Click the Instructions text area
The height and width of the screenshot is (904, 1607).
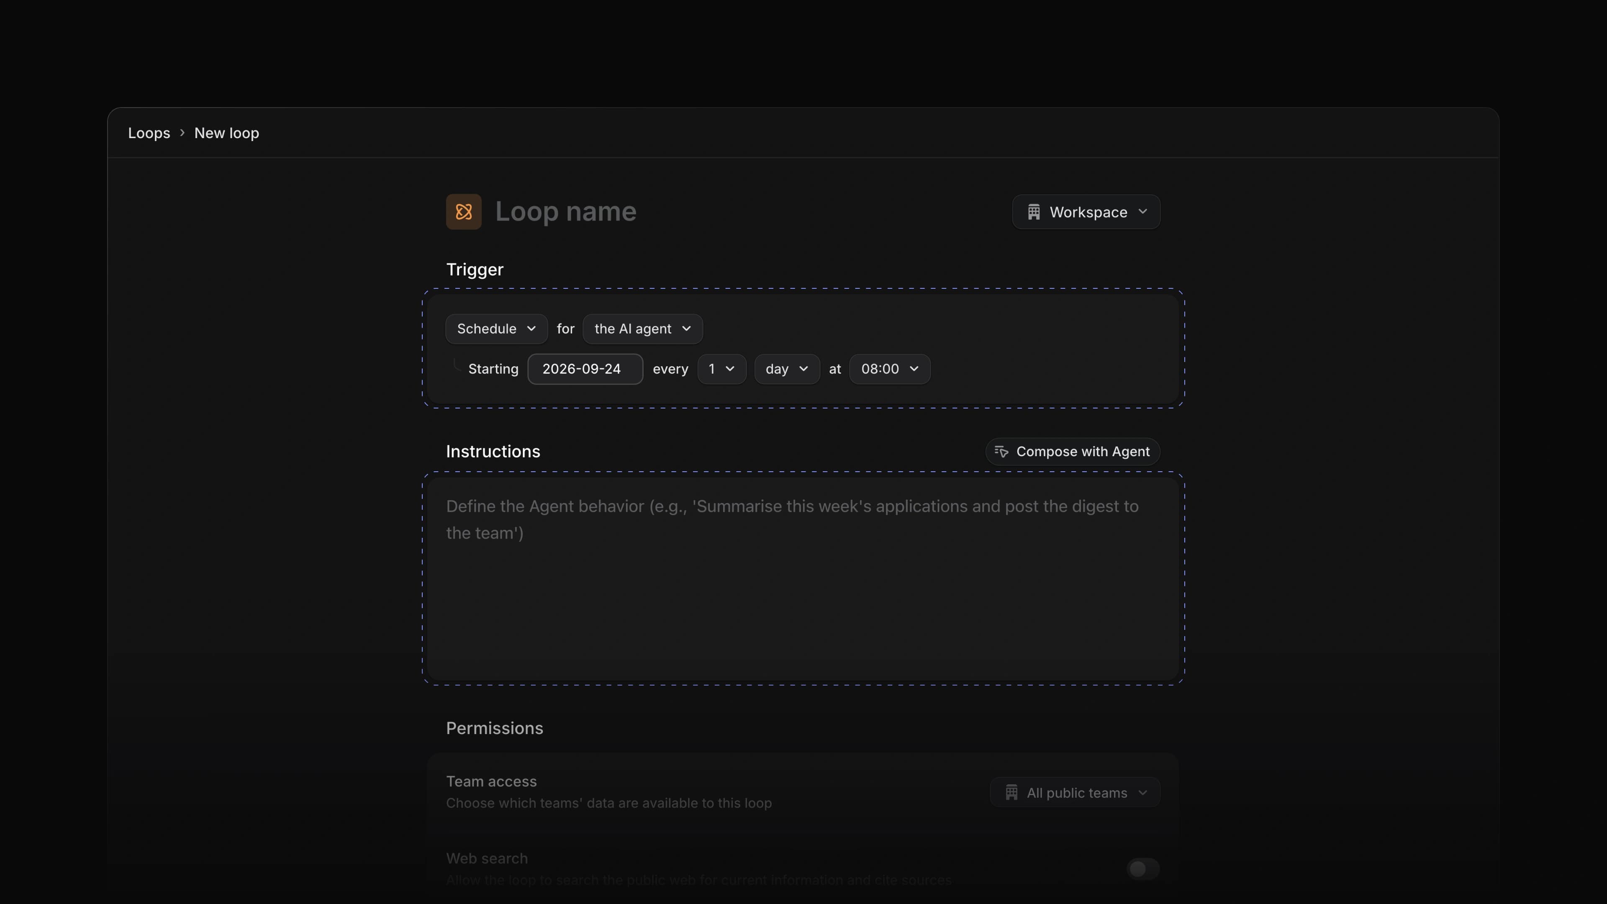pos(803,579)
